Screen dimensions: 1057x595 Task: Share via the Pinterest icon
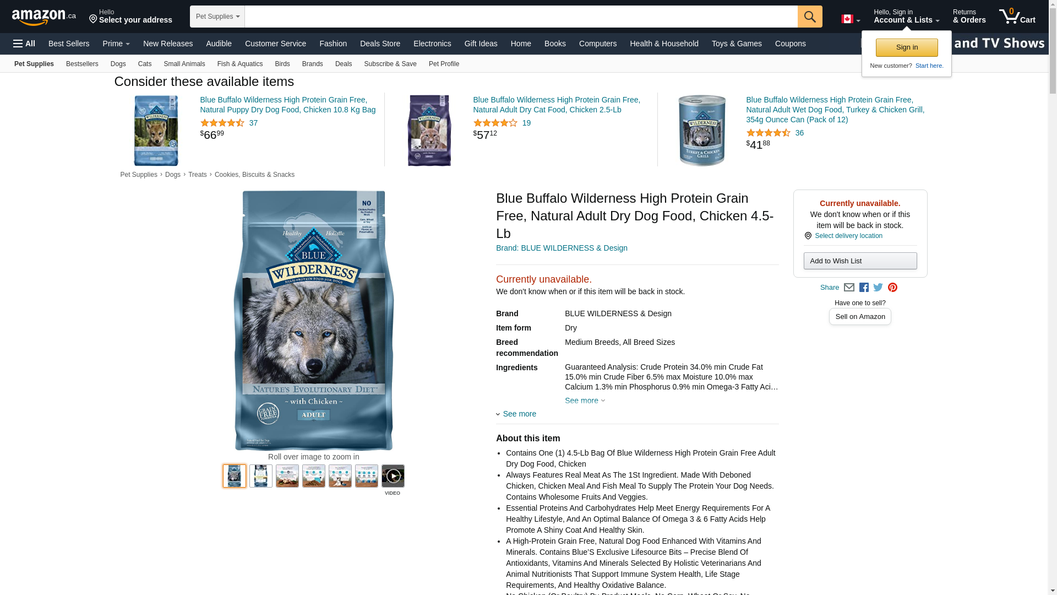(x=892, y=288)
